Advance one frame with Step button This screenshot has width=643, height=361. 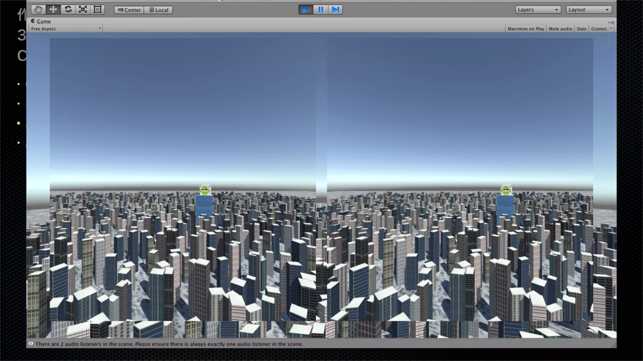tap(335, 10)
